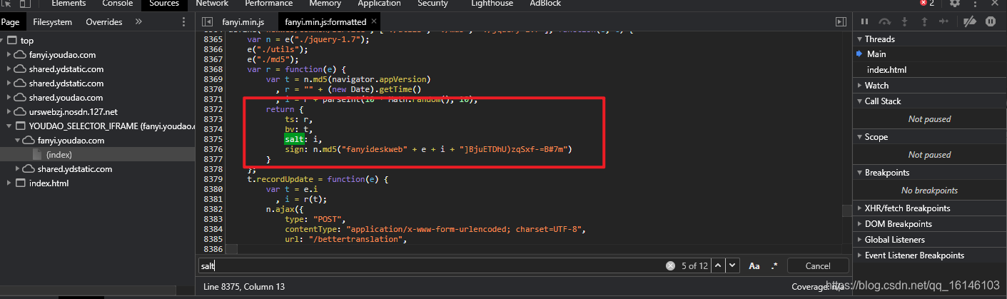
Task: Click Step into next function call
Action: pyautogui.click(x=904, y=22)
